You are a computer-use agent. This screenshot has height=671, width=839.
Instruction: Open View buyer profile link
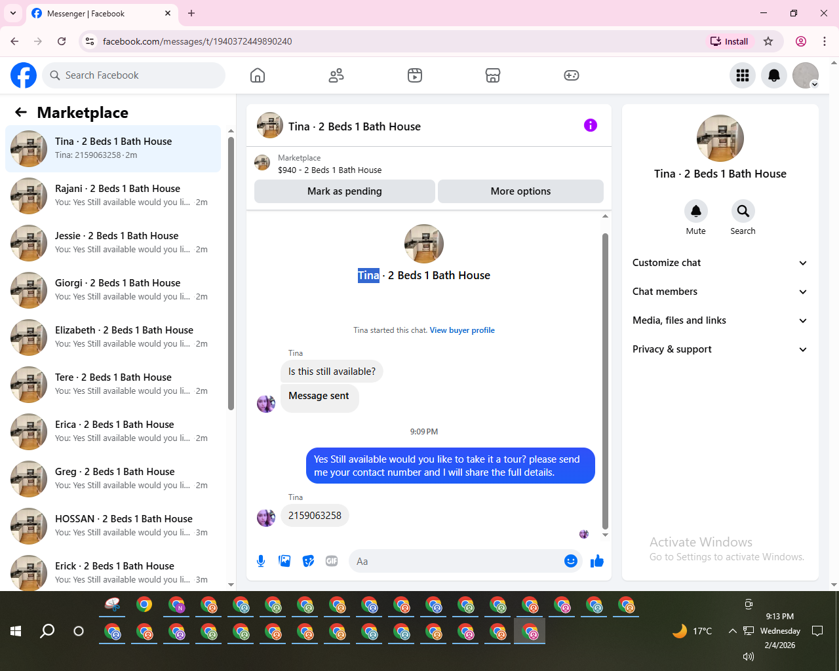click(x=462, y=330)
